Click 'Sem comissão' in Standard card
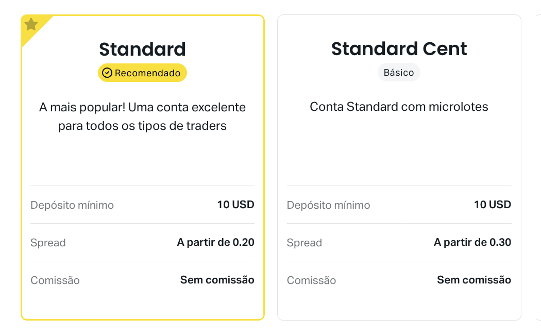This screenshot has width=541, height=335. point(217,280)
